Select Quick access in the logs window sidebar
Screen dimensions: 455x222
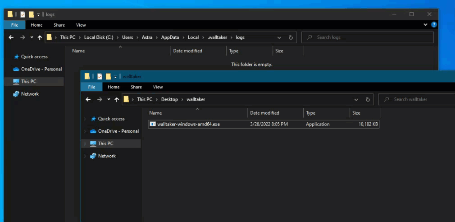point(34,57)
